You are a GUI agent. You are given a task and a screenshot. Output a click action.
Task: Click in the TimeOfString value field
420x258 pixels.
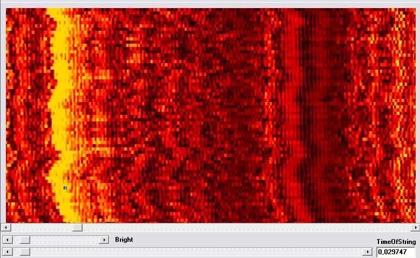395,252
